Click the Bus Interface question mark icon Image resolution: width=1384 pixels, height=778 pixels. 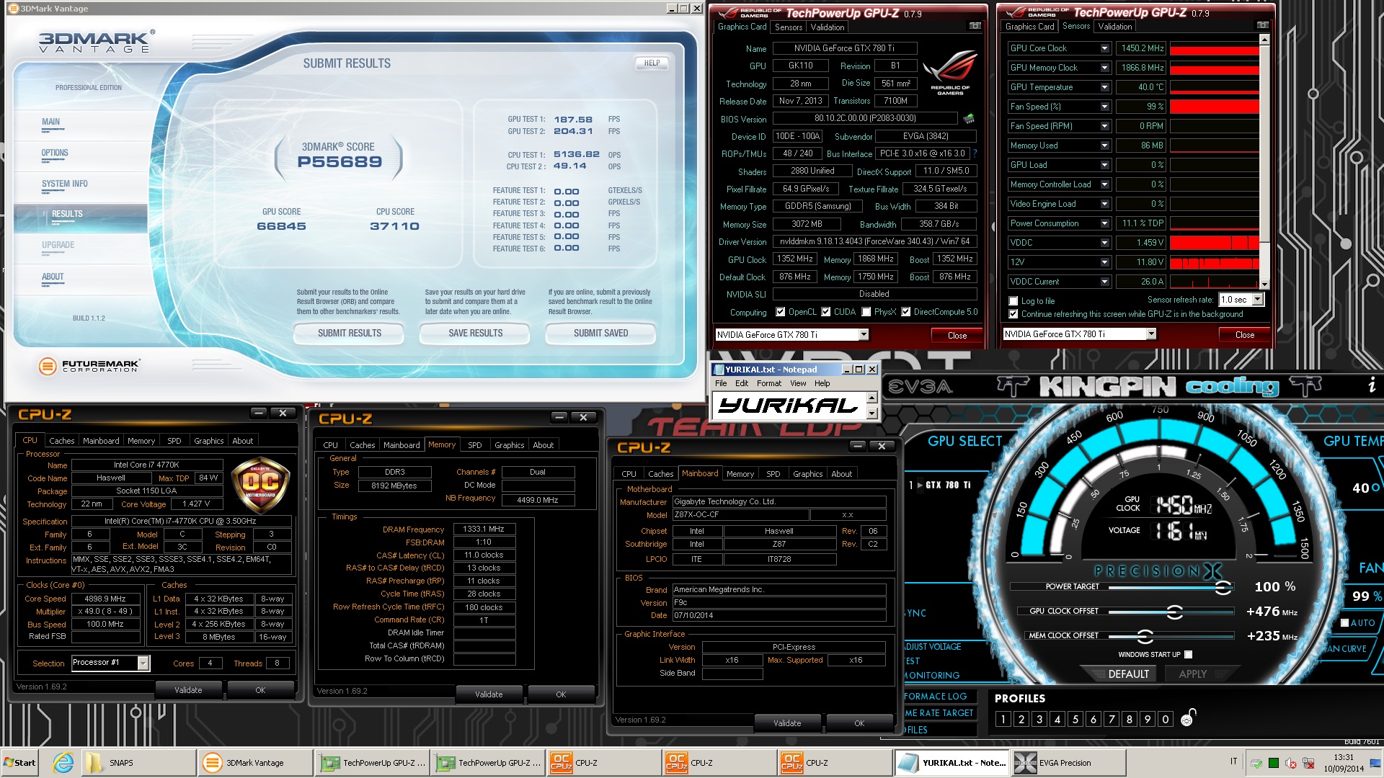(x=975, y=153)
